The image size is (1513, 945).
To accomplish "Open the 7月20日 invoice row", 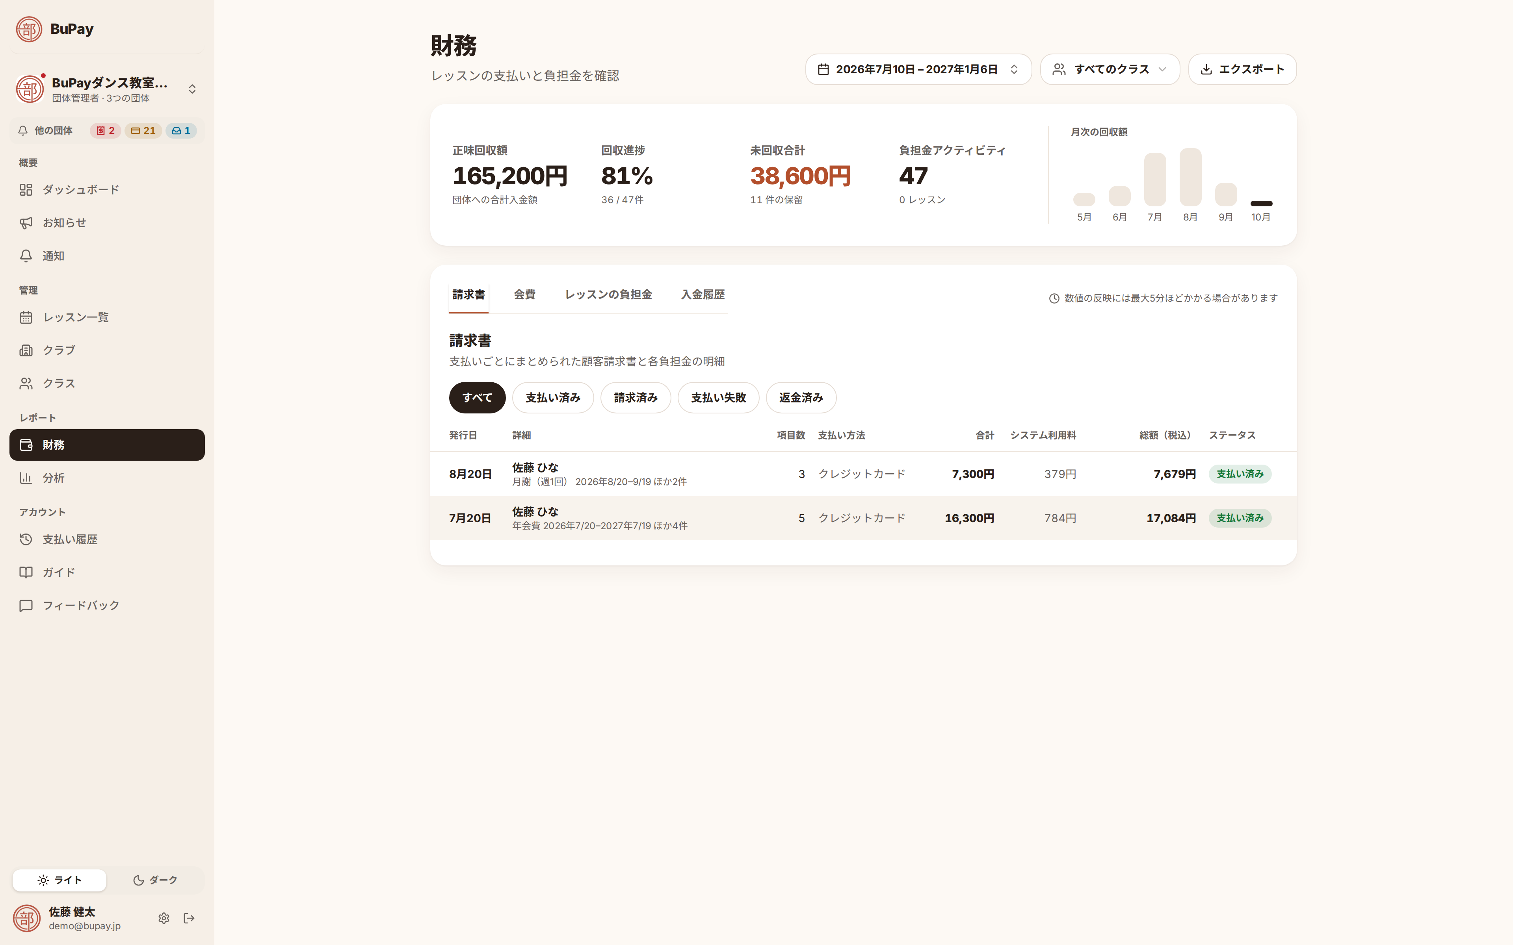I will tap(863, 518).
